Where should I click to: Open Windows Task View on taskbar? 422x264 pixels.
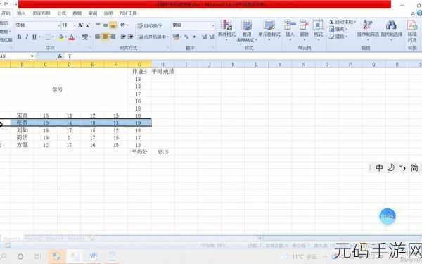[x=38, y=256]
